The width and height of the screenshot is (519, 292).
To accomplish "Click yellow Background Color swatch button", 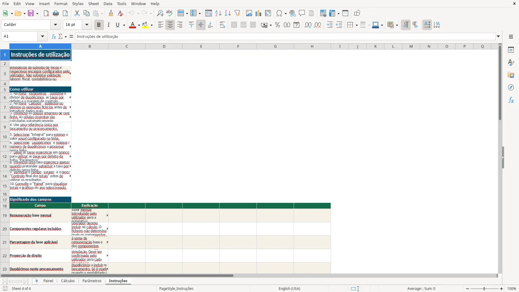I will pyautogui.click(x=145, y=25).
